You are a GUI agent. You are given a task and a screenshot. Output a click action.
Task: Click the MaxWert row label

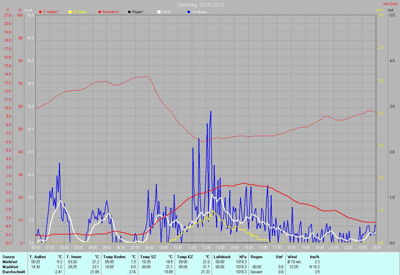click(10, 267)
